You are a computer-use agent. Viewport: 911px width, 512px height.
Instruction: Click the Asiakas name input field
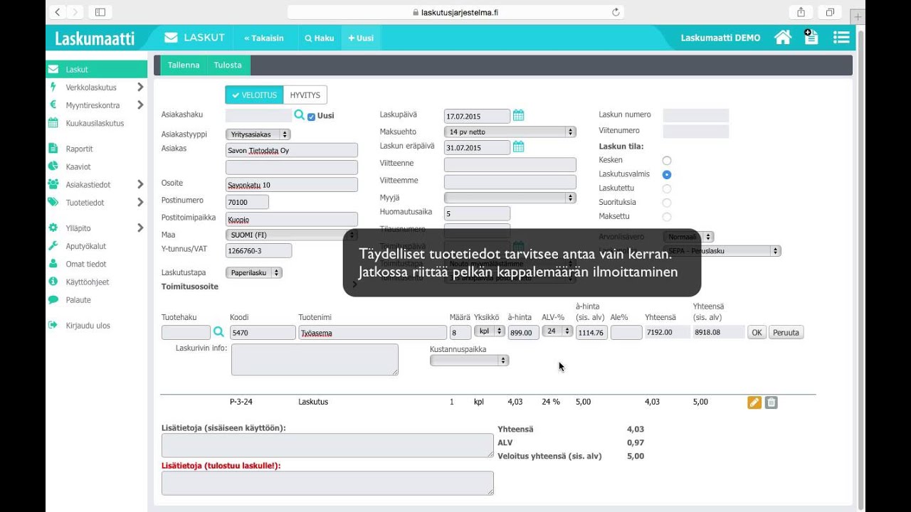(x=292, y=150)
